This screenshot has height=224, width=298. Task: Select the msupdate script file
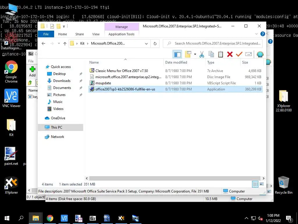click(103, 83)
